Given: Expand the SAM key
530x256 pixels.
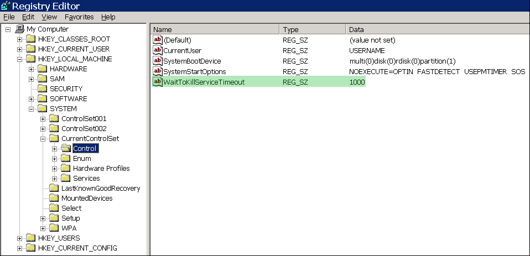Looking at the screenshot, I should click(31, 79).
